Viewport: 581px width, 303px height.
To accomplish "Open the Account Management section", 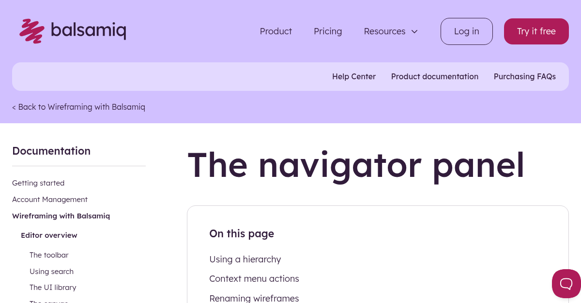I will [x=50, y=199].
